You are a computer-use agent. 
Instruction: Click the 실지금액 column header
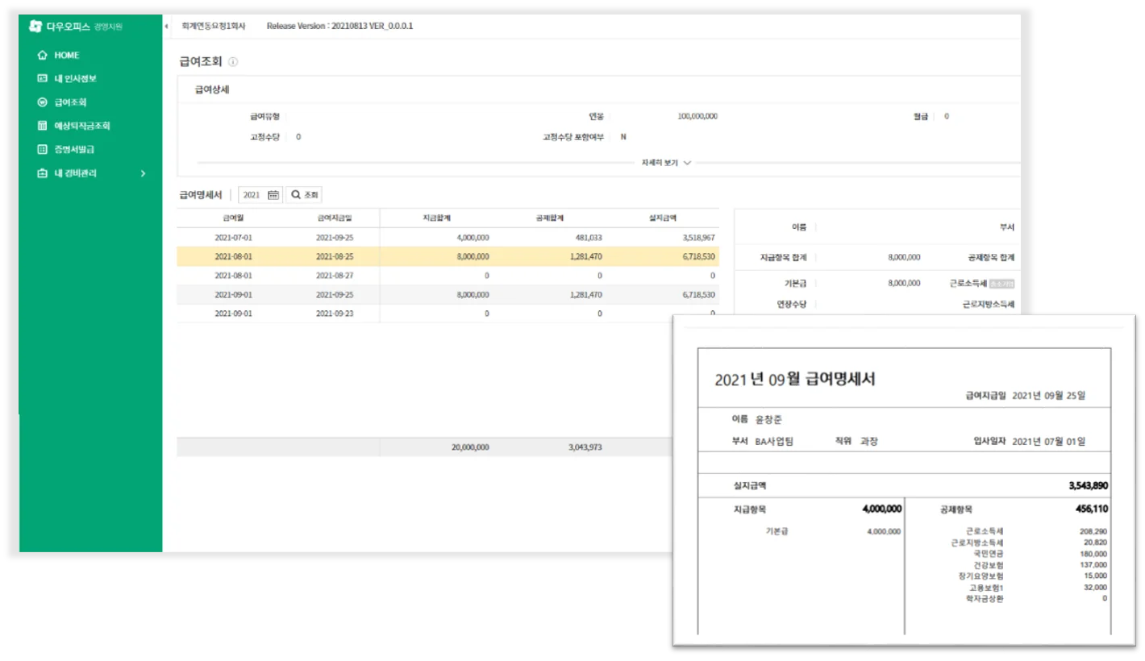tap(663, 218)
